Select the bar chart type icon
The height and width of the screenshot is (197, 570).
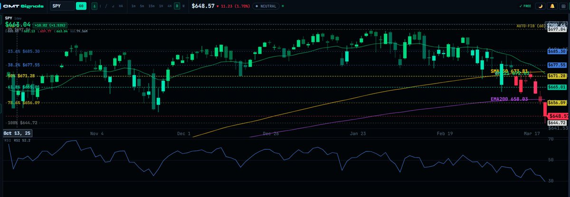tap(100, 6)
